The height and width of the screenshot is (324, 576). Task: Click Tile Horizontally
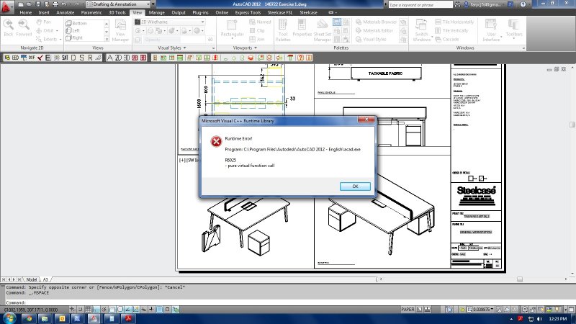point(454,22)
